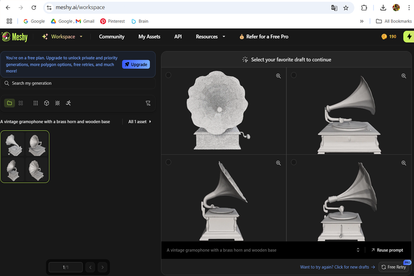Screen dimensions: 414x276
Task: Select the bottom-left draft radio button
Action: tap(168, 162)
